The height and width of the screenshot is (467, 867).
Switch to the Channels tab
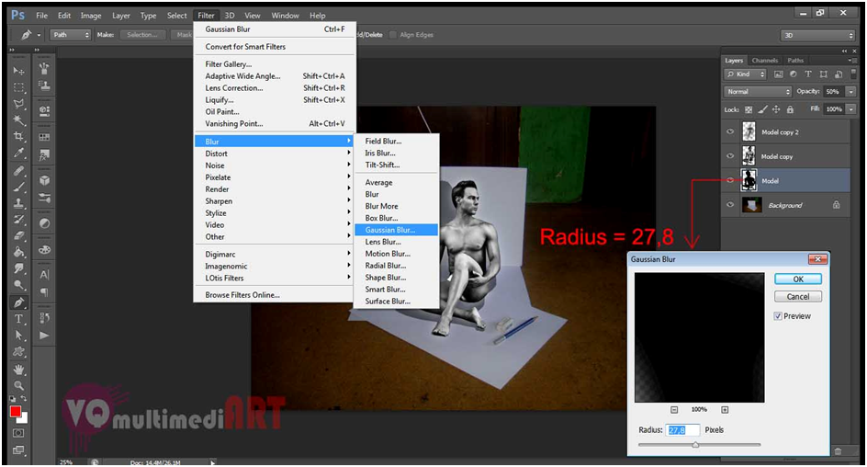[x=765, y=61]
